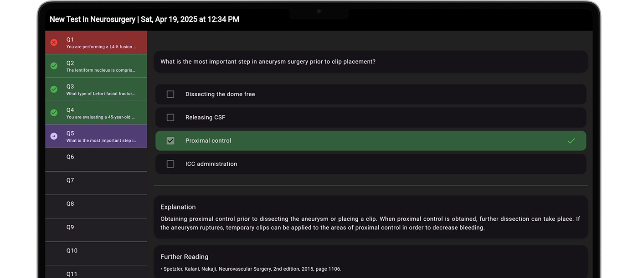This screenshot has width=638, height=278.
Task: Select Q9 in the question list
Action: click(96, 230)
